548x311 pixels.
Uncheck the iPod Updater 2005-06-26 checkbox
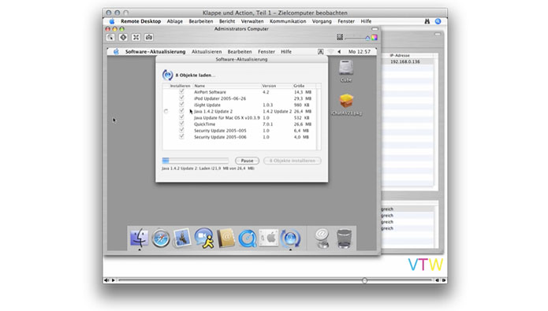181,98
